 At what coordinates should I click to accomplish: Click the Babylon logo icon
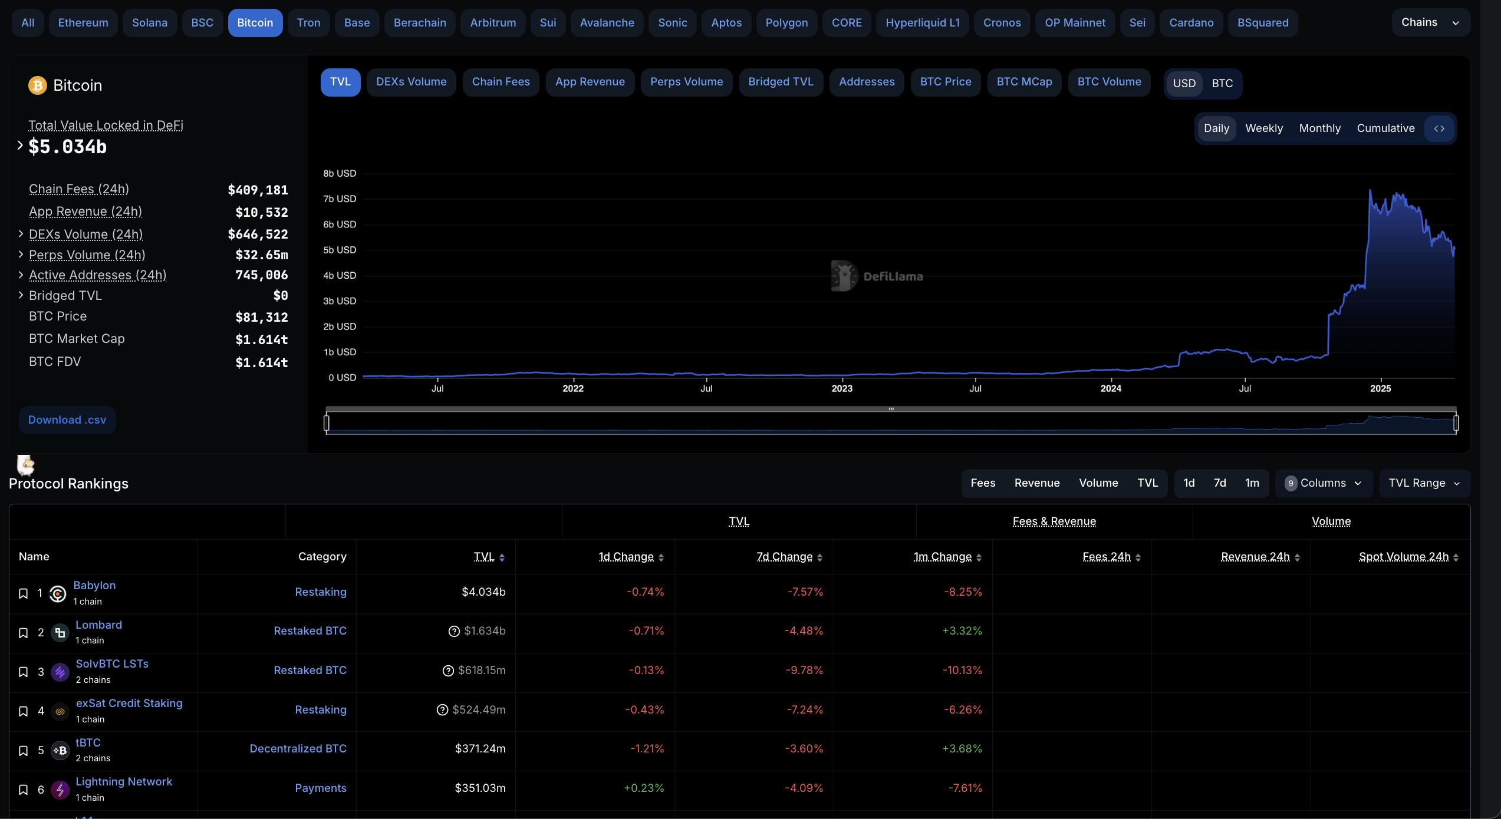pos(58,593)
